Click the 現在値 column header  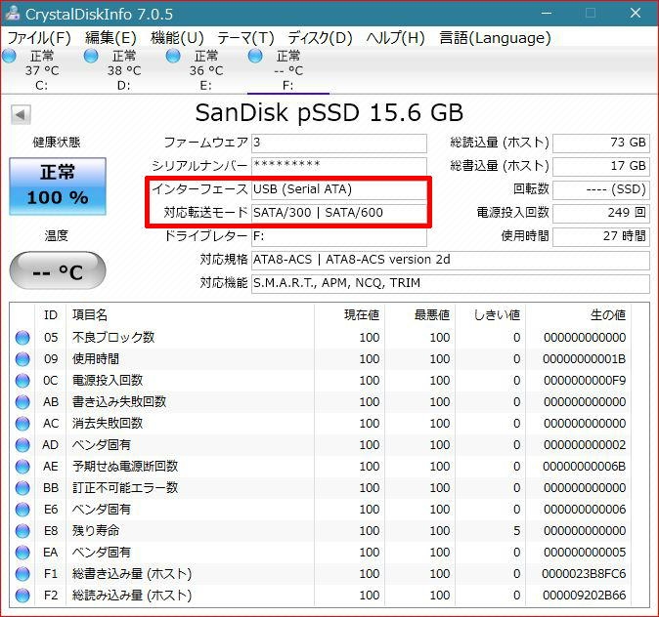click(349, 315)
